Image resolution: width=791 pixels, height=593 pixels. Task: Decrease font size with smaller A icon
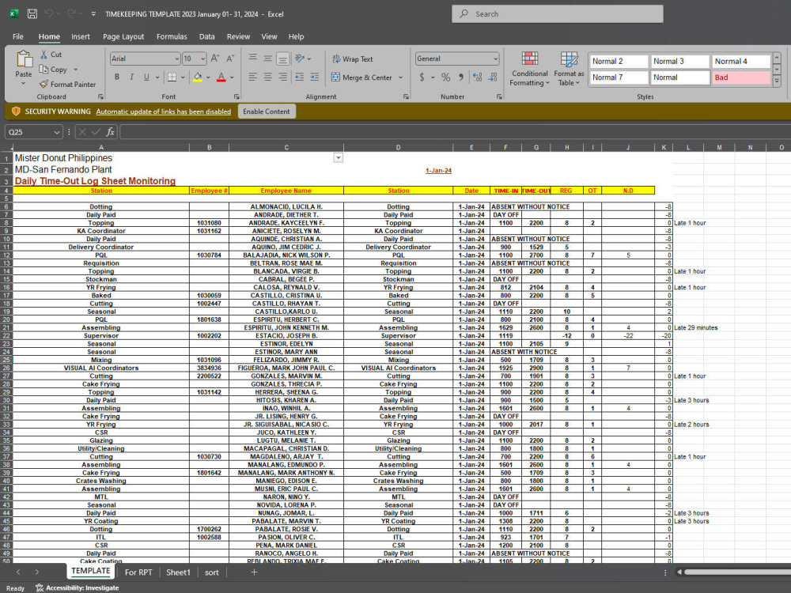point(230,59)
